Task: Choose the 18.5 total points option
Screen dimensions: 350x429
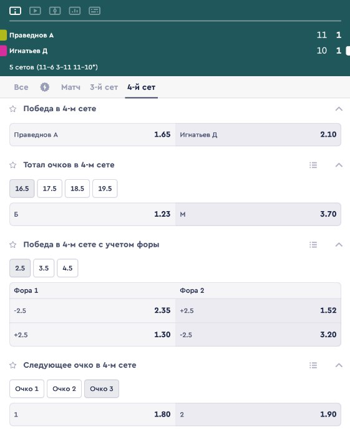Action: 77,189
